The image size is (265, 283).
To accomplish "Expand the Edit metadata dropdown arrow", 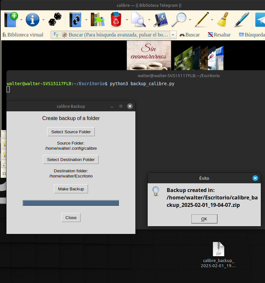I will (x=44, y=19).
